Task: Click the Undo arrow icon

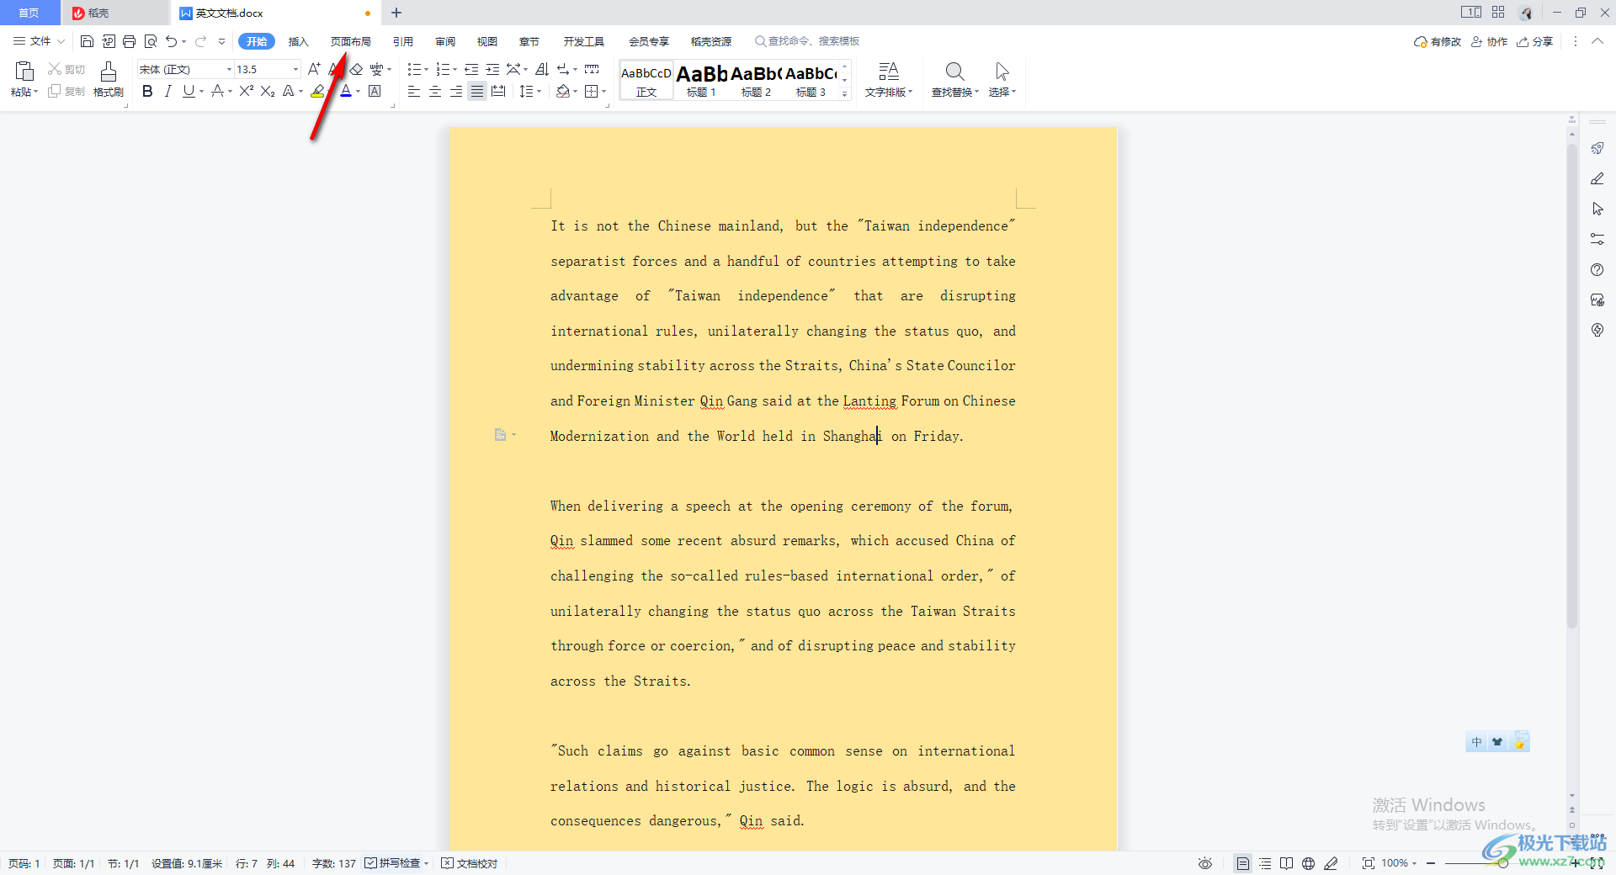Action: [x=172, y=41]
